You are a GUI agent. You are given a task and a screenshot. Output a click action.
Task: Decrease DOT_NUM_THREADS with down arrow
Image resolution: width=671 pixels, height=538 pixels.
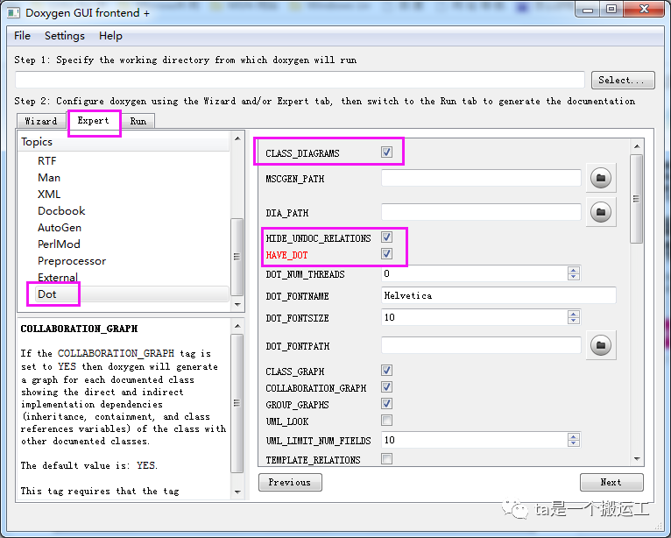[574, 277]
